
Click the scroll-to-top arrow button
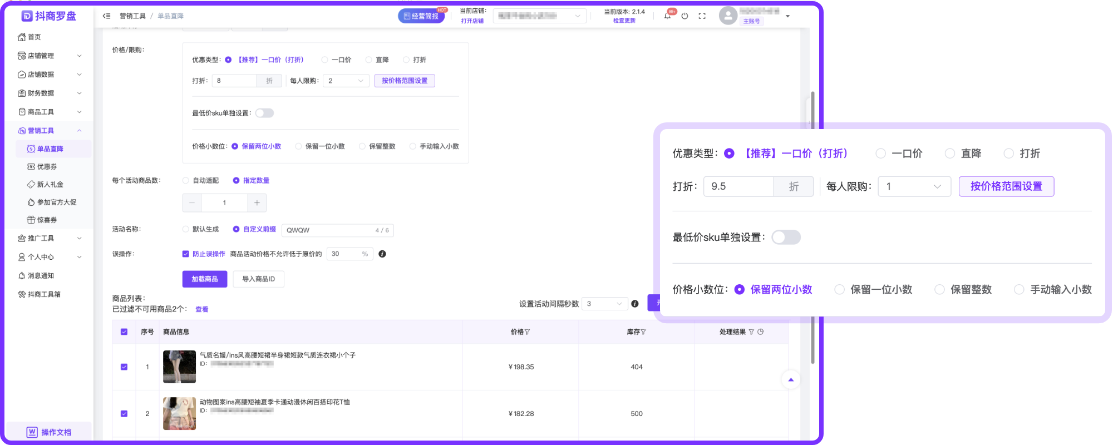[x=791, y=380]
